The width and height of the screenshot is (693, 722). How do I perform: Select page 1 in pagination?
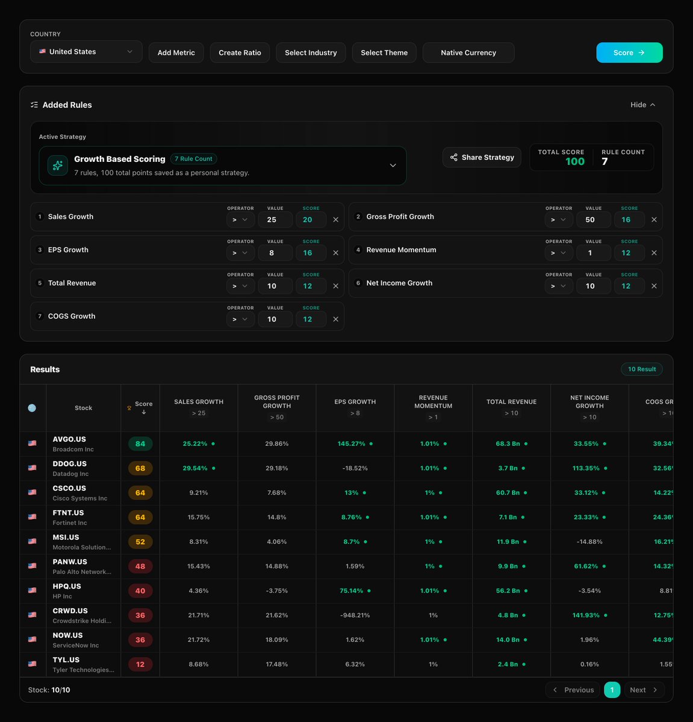pyautogui.click(x=612, y=690)
